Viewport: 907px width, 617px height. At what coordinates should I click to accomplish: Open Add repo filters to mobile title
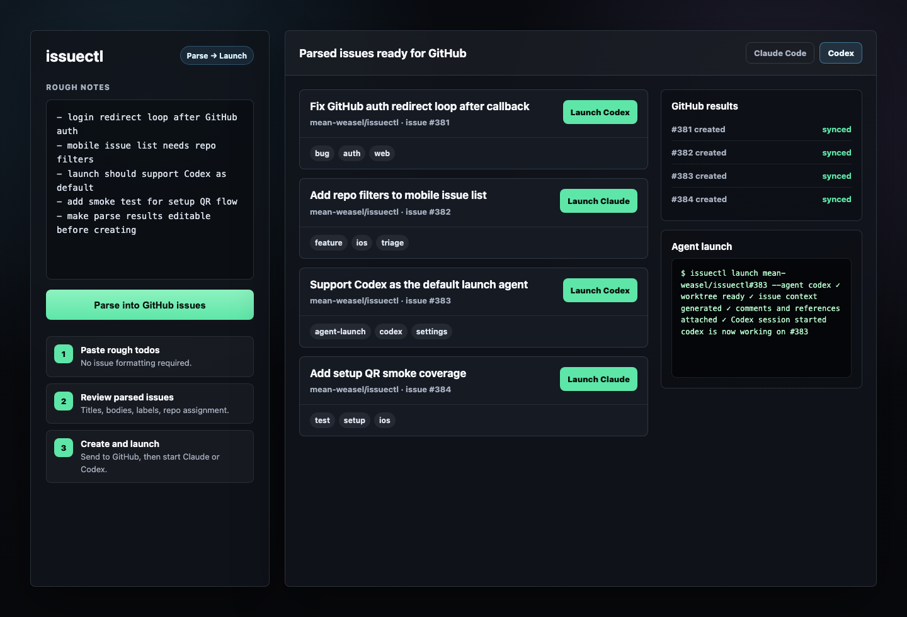[x=398, y=195]
